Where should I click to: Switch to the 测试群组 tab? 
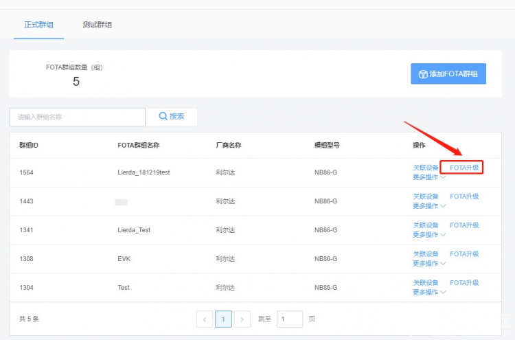[x=98, y=25]
